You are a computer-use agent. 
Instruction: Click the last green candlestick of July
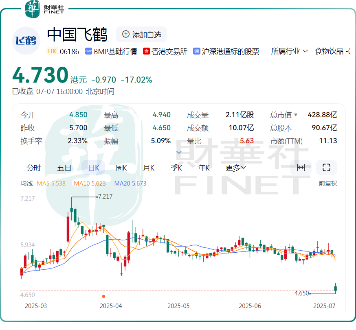tap(335, 288)
